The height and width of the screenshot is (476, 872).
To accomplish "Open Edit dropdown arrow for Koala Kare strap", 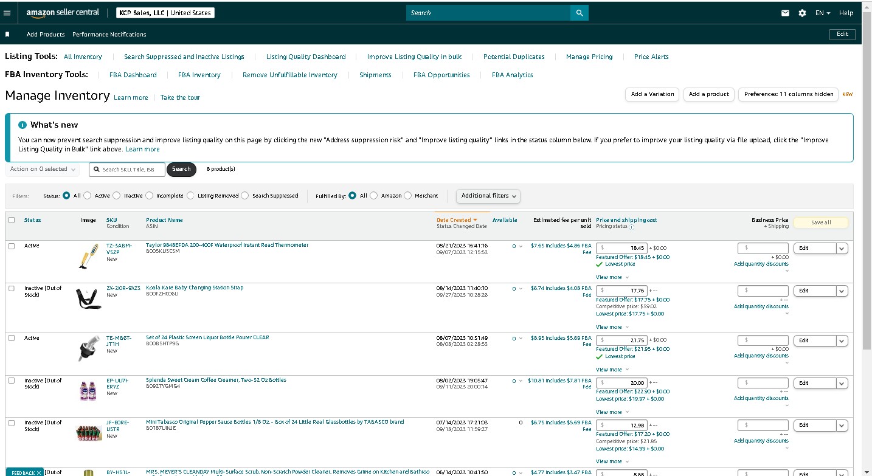I will (x=842, y=291).
